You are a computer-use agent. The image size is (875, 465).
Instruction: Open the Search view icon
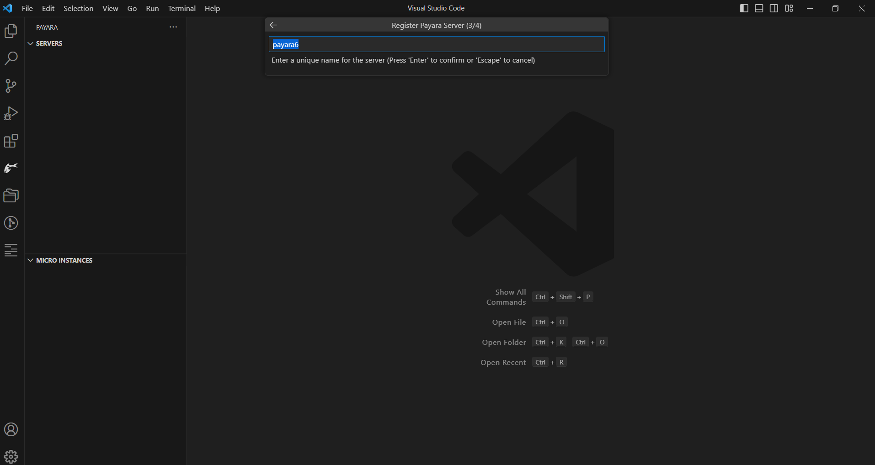(11, 58)
